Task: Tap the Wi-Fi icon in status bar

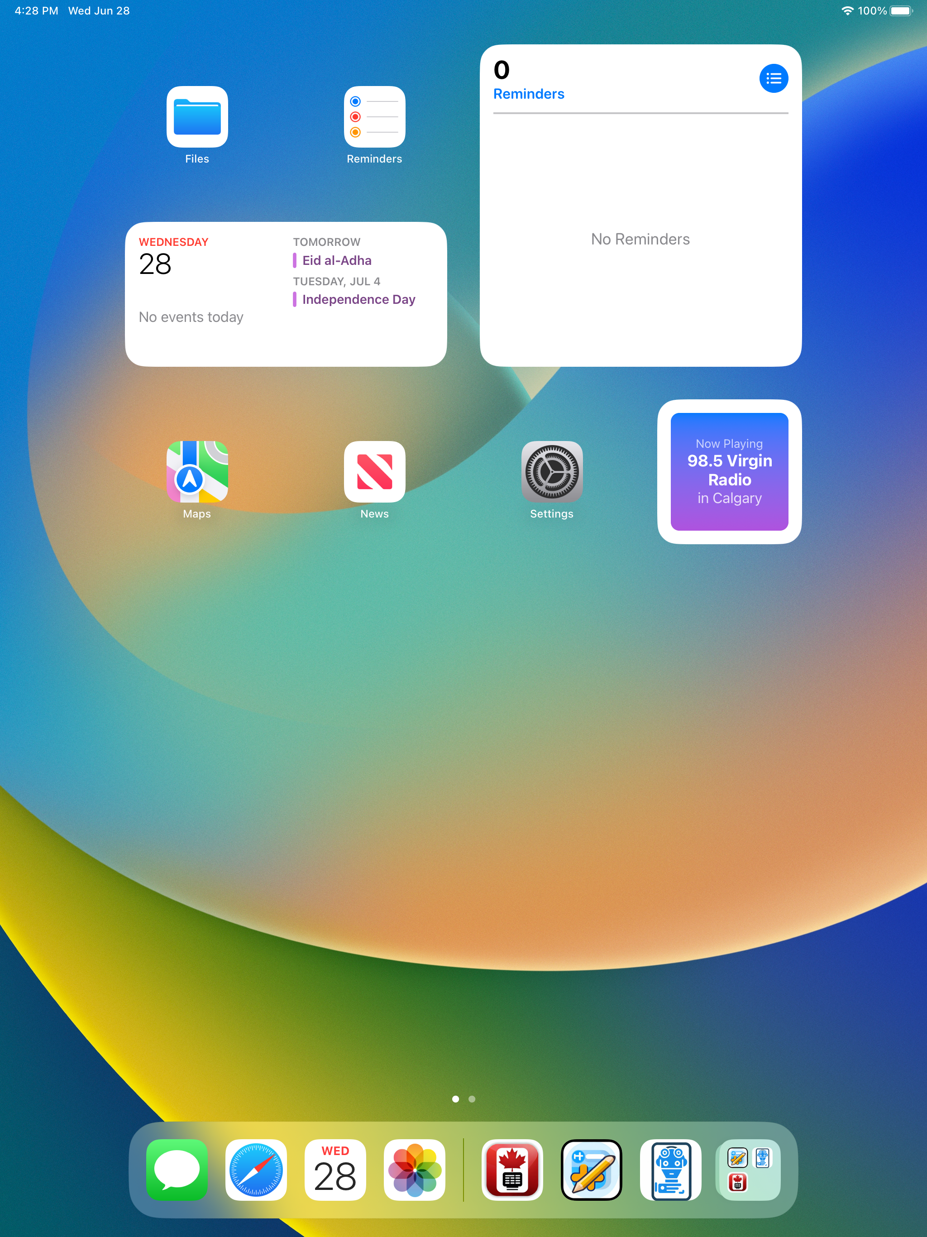Action: click(x=848, y=10)
